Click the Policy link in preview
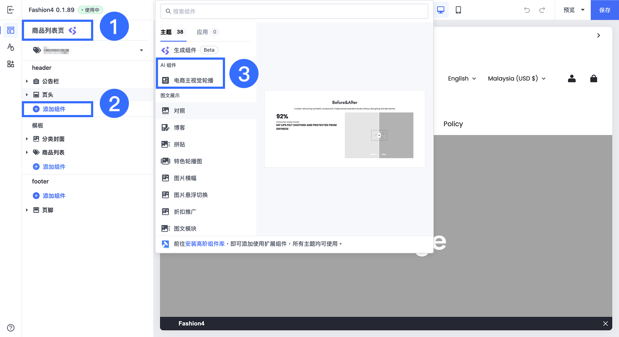619x337 pixels. click(x=453, y=124)
